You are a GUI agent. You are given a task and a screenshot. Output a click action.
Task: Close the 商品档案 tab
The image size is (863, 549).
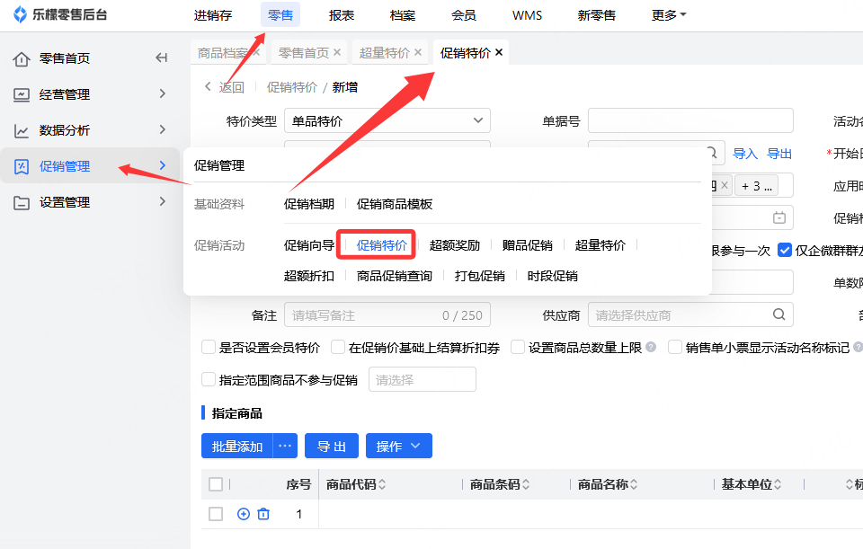pos(256,52)
